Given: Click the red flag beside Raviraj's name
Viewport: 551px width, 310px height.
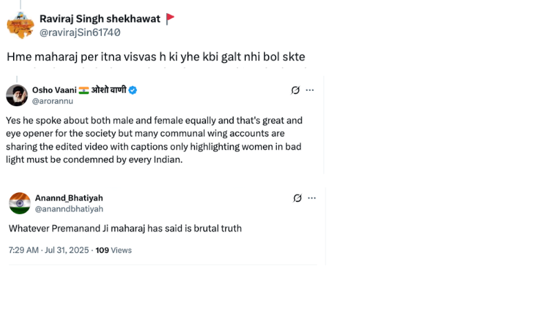Looking at the screenshot, I should pyautogui.click(x=169, y=19).
